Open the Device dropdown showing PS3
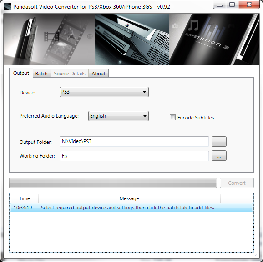Viewport: 263px width, 262px height. point(104,92)
